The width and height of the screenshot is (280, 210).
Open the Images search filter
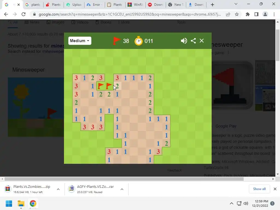(55, 22)
